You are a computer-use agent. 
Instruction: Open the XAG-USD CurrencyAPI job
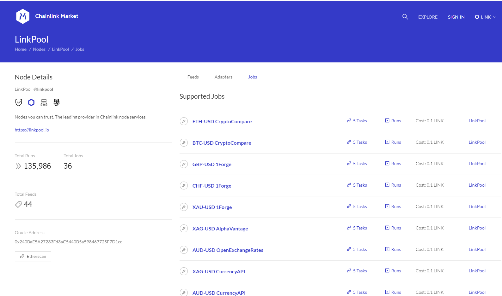pyautogui.click(x=219, y=271)
